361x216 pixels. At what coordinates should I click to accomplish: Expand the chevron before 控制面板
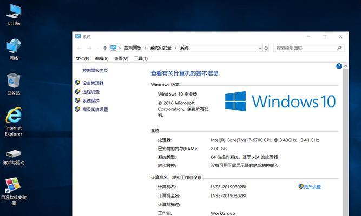[120, 48]
